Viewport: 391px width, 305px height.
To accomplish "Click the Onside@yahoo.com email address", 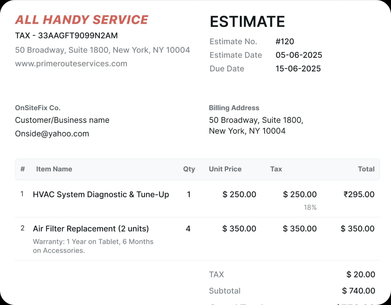I will click(52, 134).
